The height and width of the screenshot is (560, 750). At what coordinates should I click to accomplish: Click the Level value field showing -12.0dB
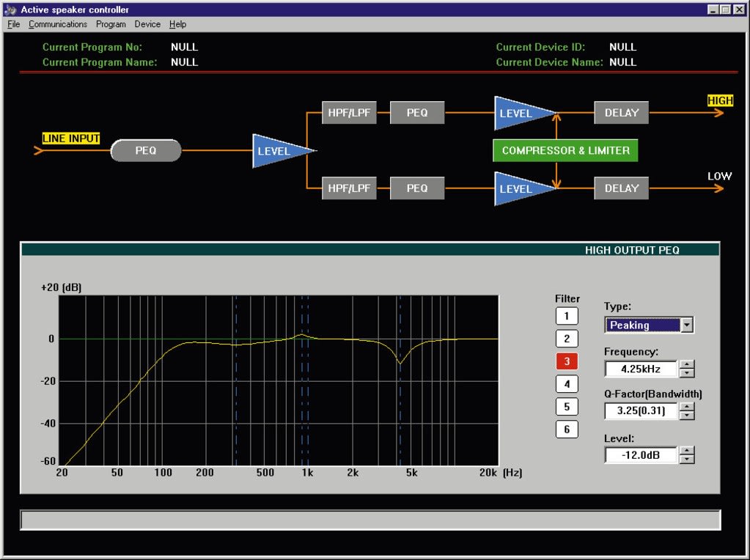(x=641, y=455)
